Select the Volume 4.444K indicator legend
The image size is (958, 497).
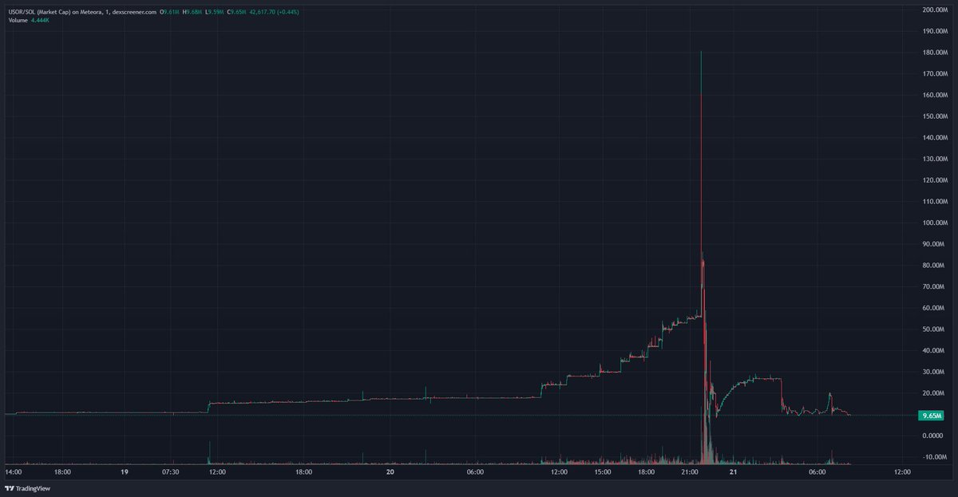pyautogui.click(x=30, y=22)
